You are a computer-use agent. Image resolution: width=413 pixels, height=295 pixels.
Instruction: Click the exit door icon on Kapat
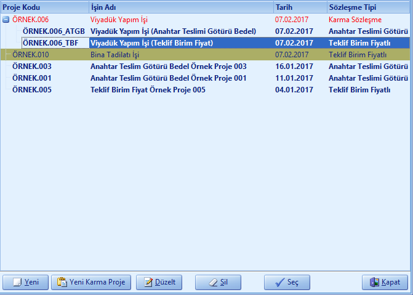click(x=374, y=282)
